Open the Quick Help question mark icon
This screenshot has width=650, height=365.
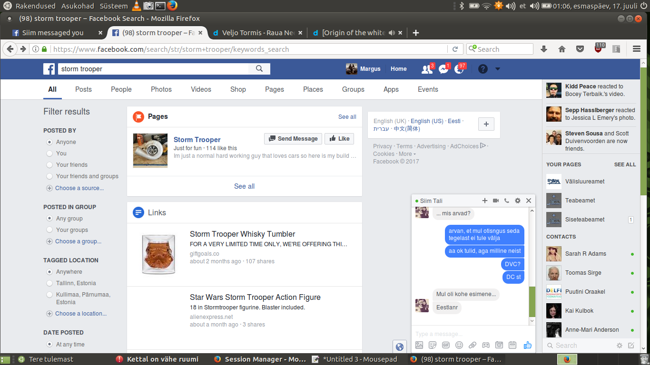pos(483,69)
